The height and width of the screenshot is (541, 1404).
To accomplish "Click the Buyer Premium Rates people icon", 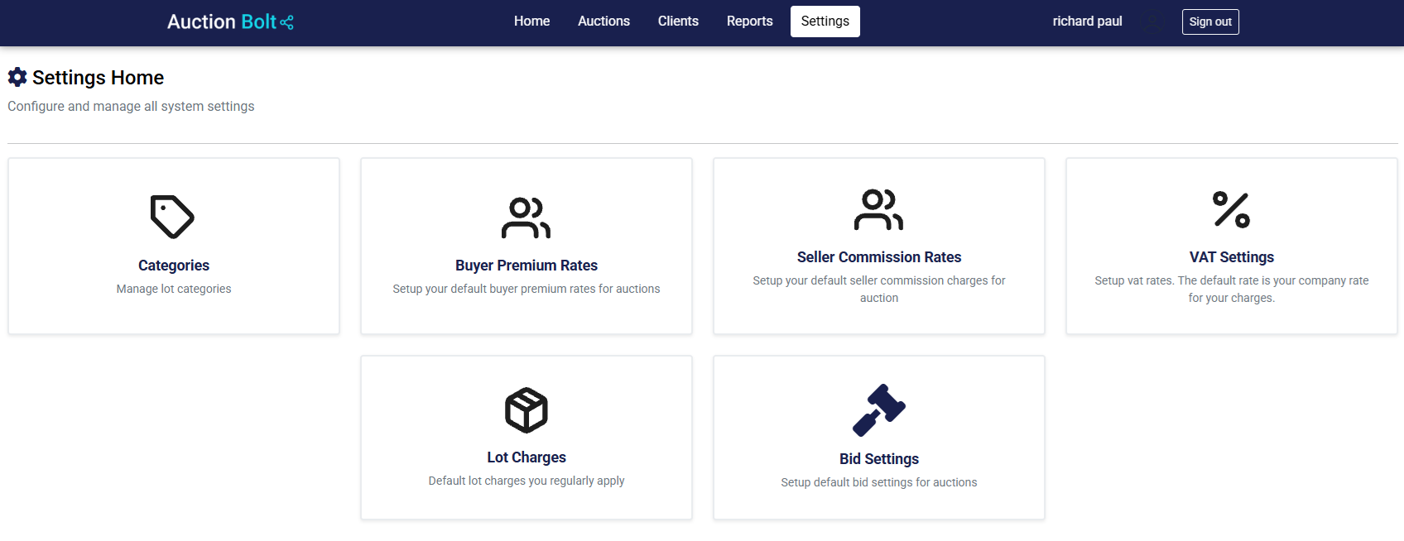I will [x=526, y=217].
